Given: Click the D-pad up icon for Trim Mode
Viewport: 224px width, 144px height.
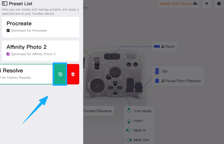Looking at the screenshot, I should point(129,111).
